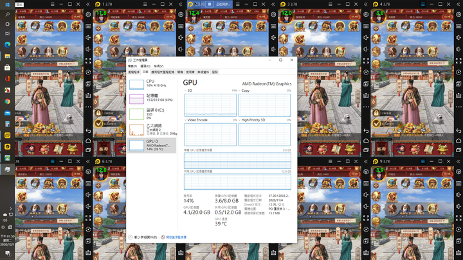Open Calculator from the taskbar

7,124
